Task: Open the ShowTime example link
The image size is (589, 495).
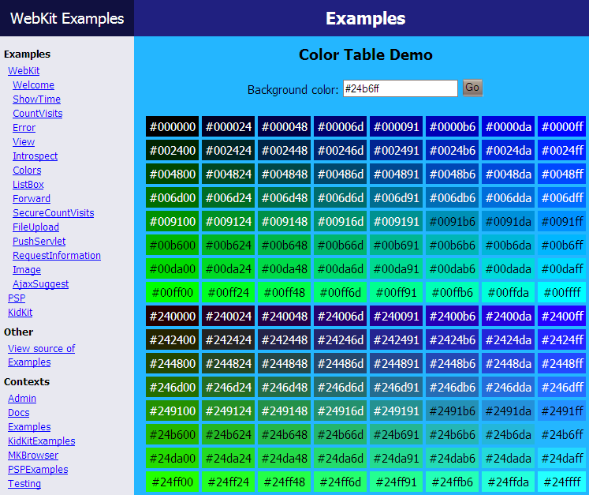Action: pos(36,99)
